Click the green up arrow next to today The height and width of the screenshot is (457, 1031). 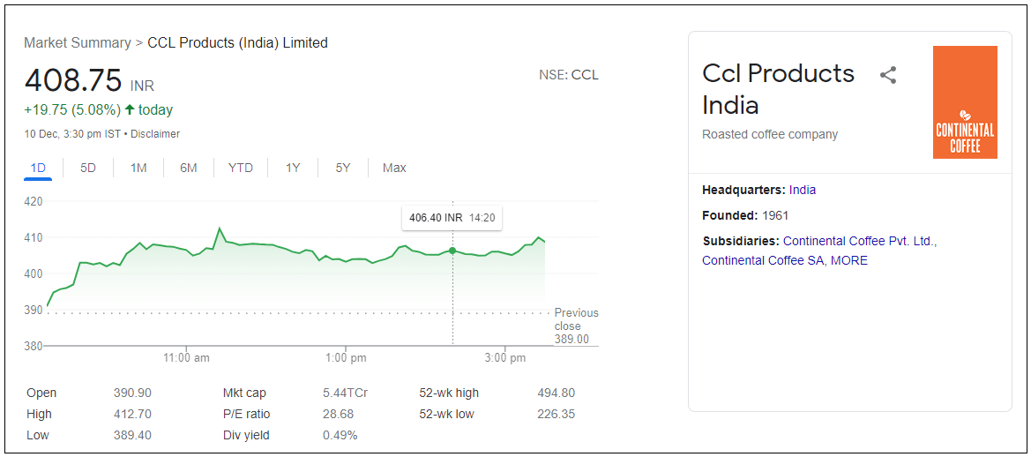[x=130, y=109]
